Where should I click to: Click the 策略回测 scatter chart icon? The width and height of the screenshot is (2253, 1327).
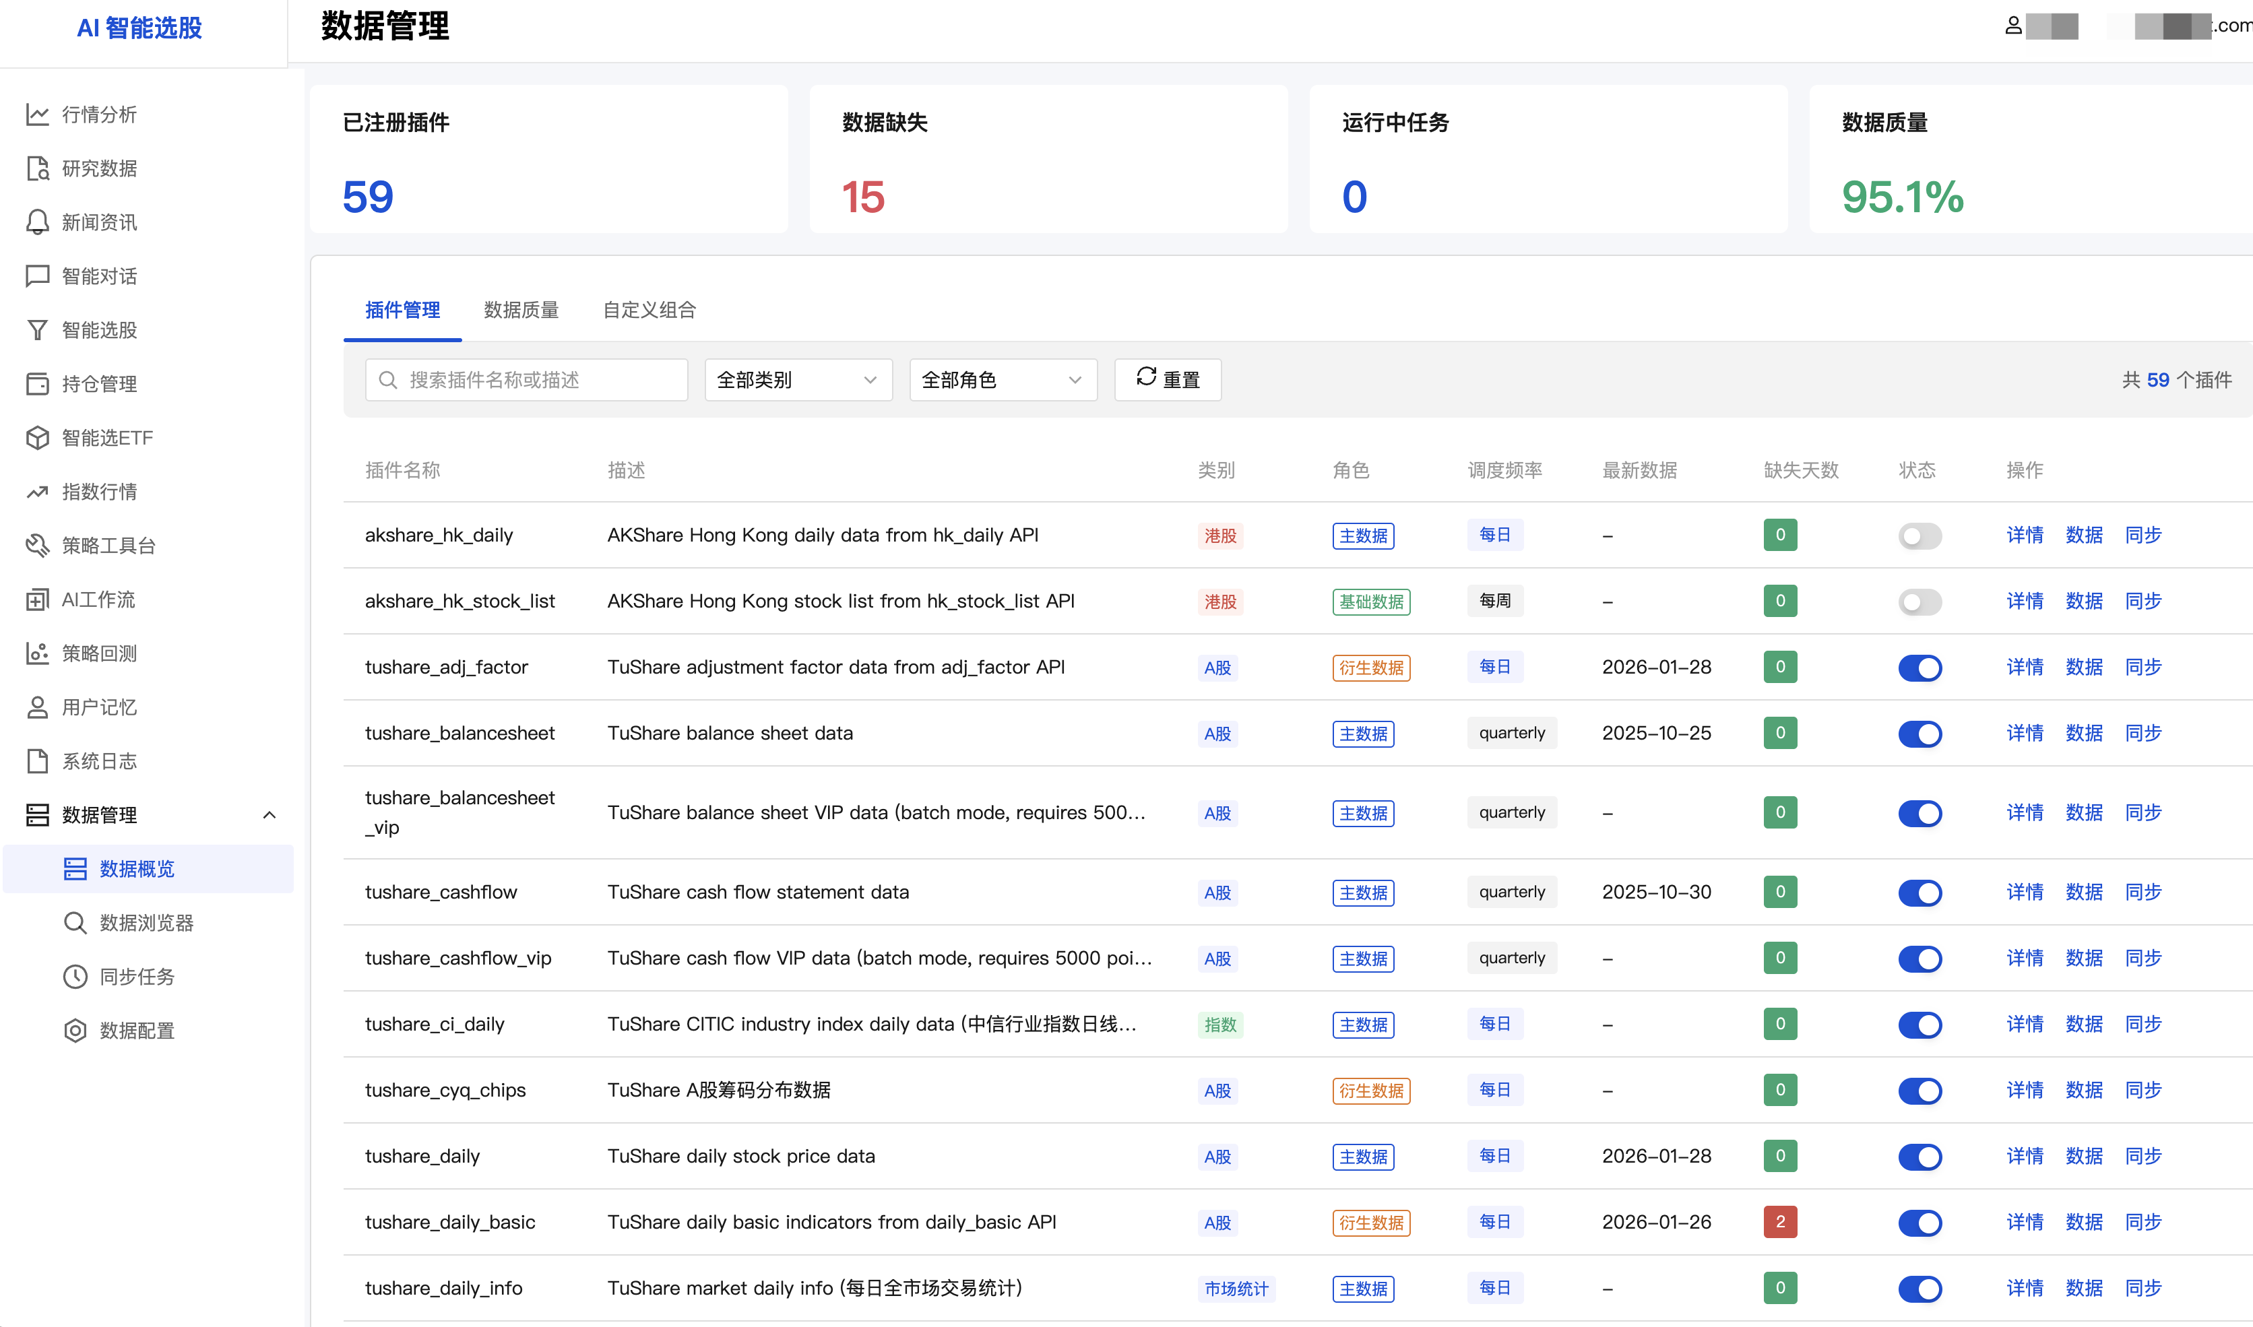point(38,653)
